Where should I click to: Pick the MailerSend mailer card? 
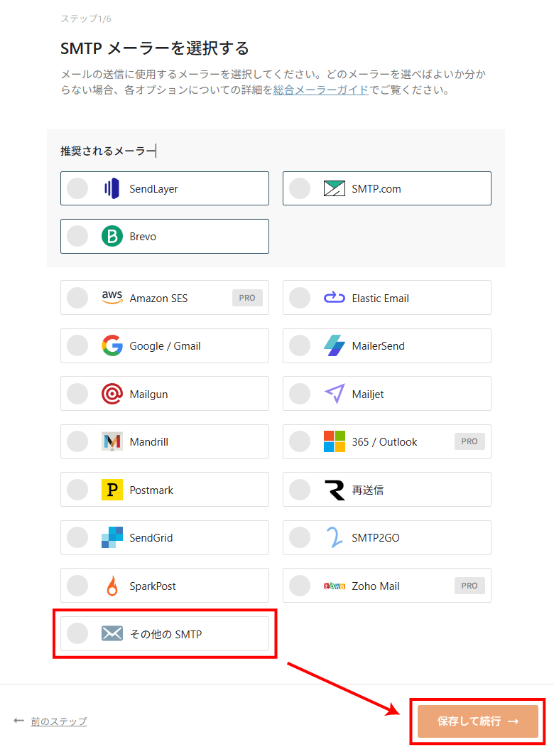coord(386,346)
